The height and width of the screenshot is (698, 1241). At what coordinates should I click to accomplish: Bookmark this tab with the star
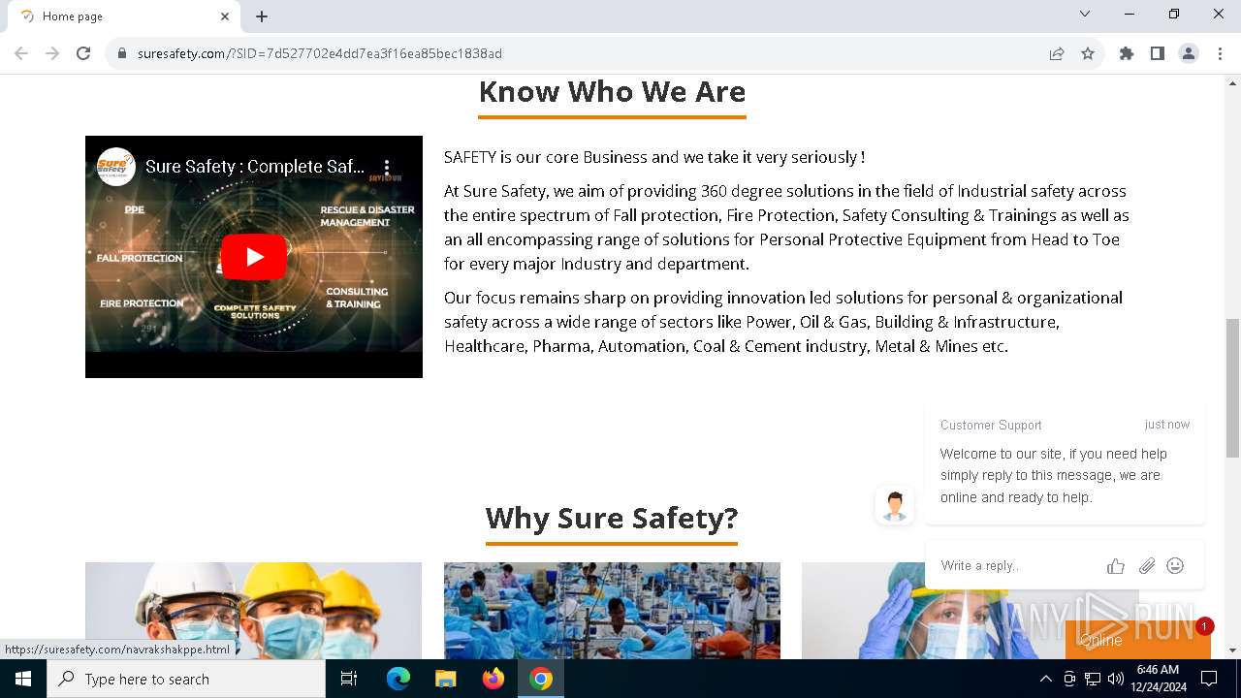(1088, 53)
